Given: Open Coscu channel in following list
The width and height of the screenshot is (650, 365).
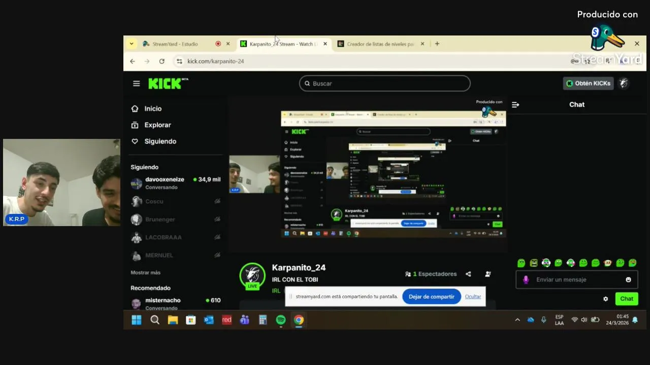Looking at the screenshot, I should [x=176, y=201].
